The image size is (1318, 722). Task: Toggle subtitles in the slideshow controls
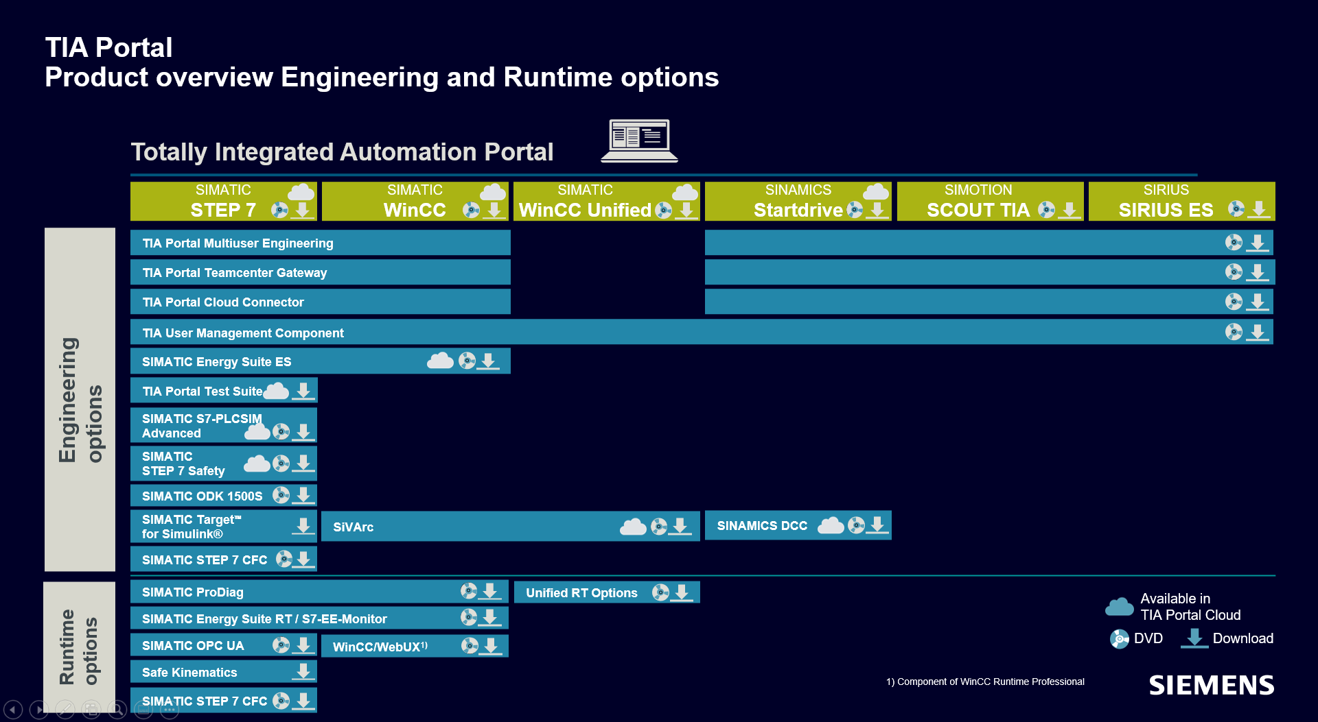[143, 710]
